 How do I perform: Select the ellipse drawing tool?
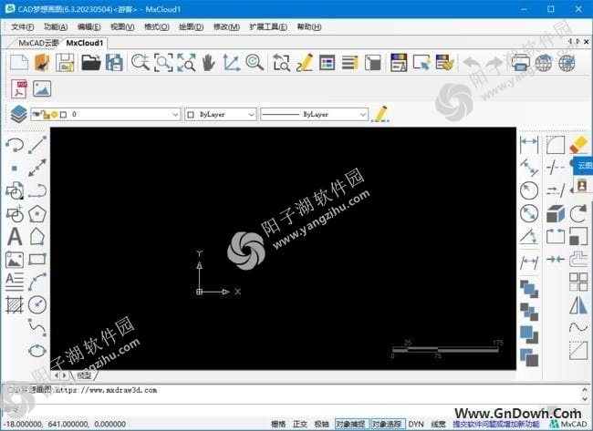click(x=37, y=351)
